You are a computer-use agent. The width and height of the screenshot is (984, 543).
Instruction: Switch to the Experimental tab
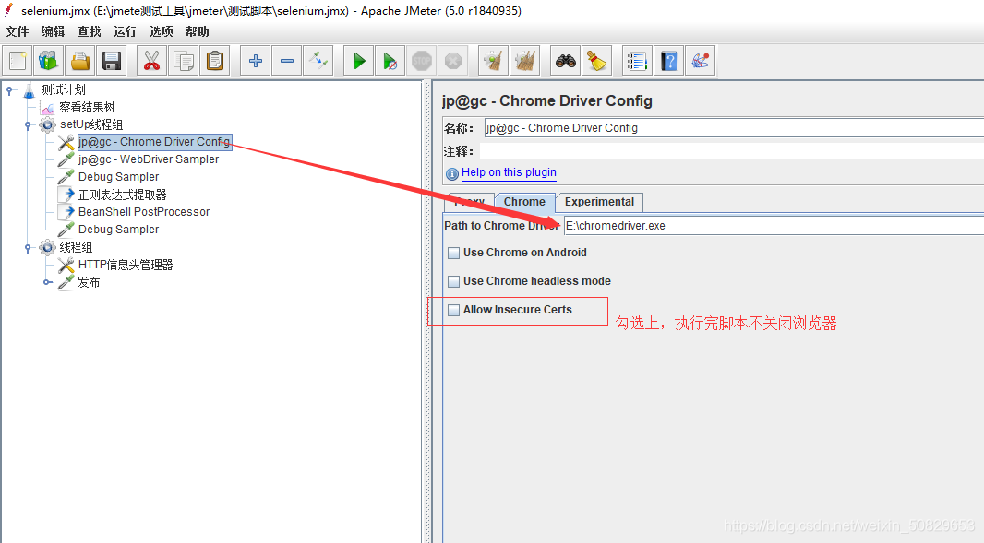[x=599, y=202]
